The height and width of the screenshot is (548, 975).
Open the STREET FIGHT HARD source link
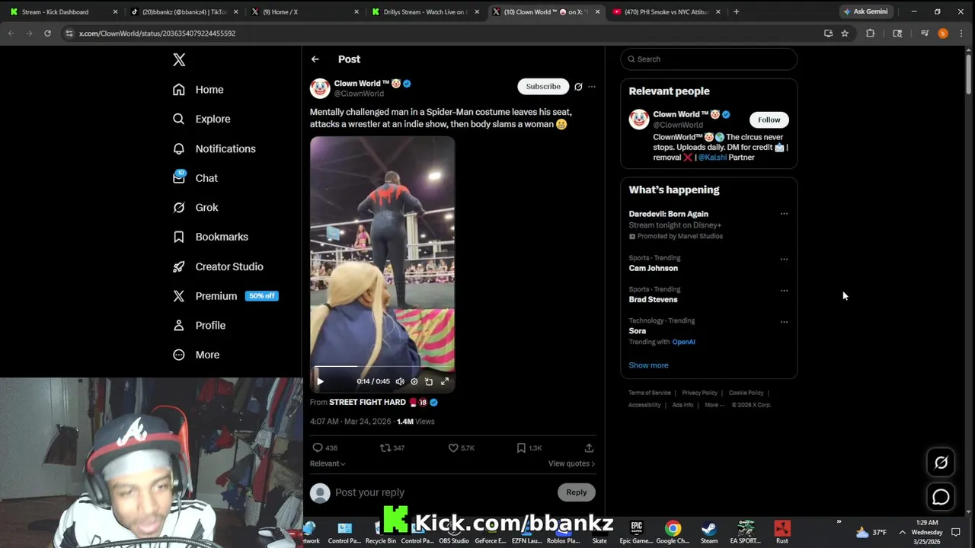pos(367,402)
